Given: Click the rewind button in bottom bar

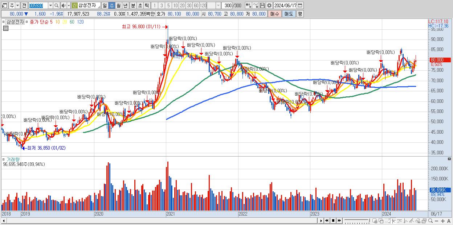Looking at the screenshot, I should pos(327,221).
